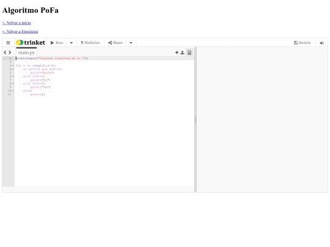Click the print("fa") line
The width and height of the screenshot is (330, 247).
[x=40, y=87]
